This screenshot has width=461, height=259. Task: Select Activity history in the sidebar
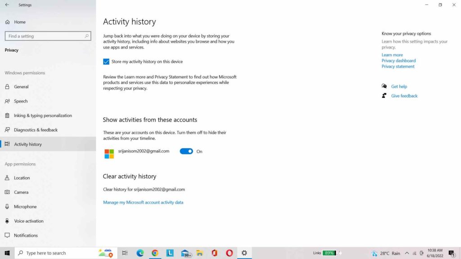pyautogui.click(x=28, y=144)
